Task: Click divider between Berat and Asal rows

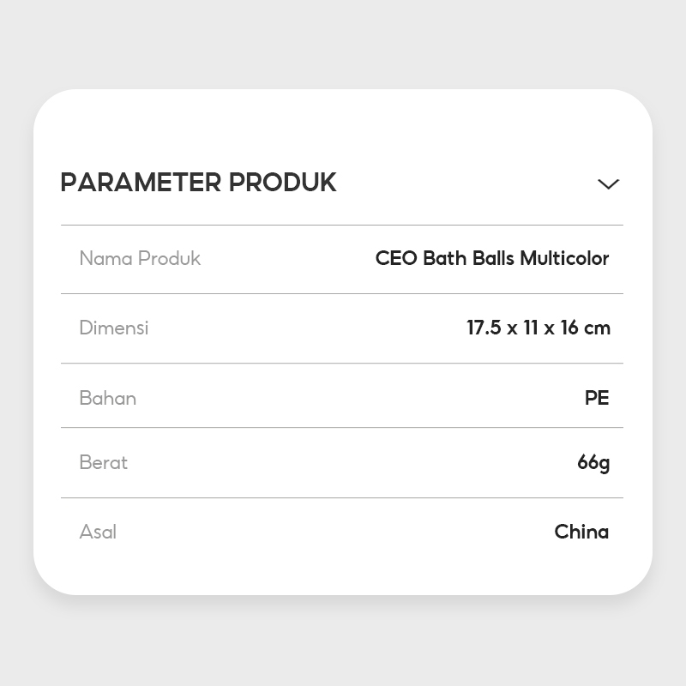Action: [x=341, y=497]
